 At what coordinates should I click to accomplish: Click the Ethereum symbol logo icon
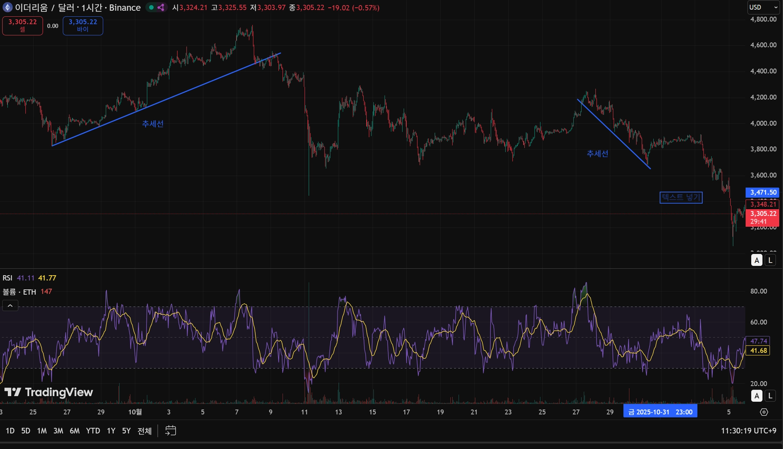pos(7,7)
